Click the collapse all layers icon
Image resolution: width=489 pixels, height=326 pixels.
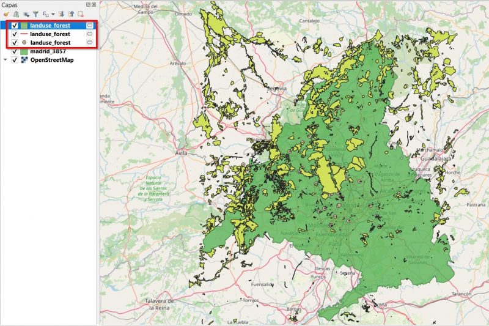[x=71, y=14]
